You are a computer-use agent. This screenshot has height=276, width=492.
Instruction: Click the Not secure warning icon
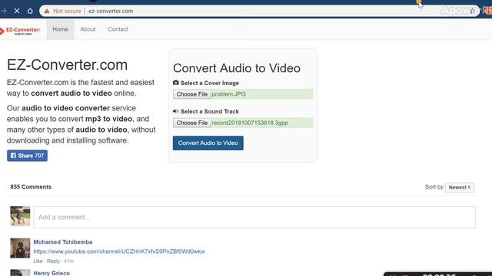[47, 11]
